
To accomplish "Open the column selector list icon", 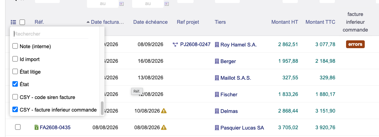I will click(14, 22).
